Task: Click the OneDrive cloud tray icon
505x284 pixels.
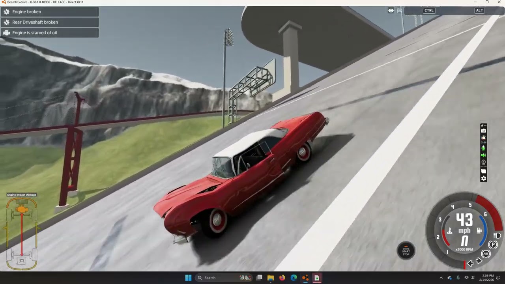Action: [x=449, y=278]
